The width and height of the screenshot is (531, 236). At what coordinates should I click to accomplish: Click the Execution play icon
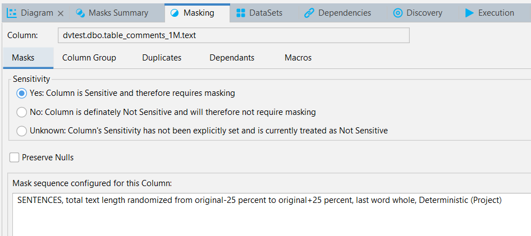pos(469,13)
